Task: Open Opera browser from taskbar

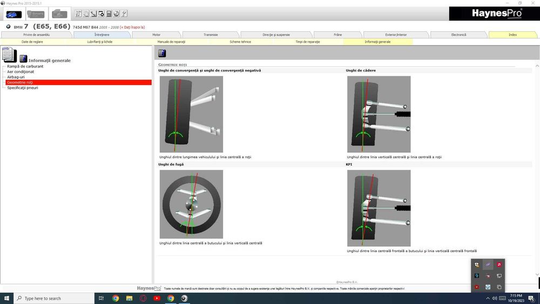Action: [x=143, y=298]
